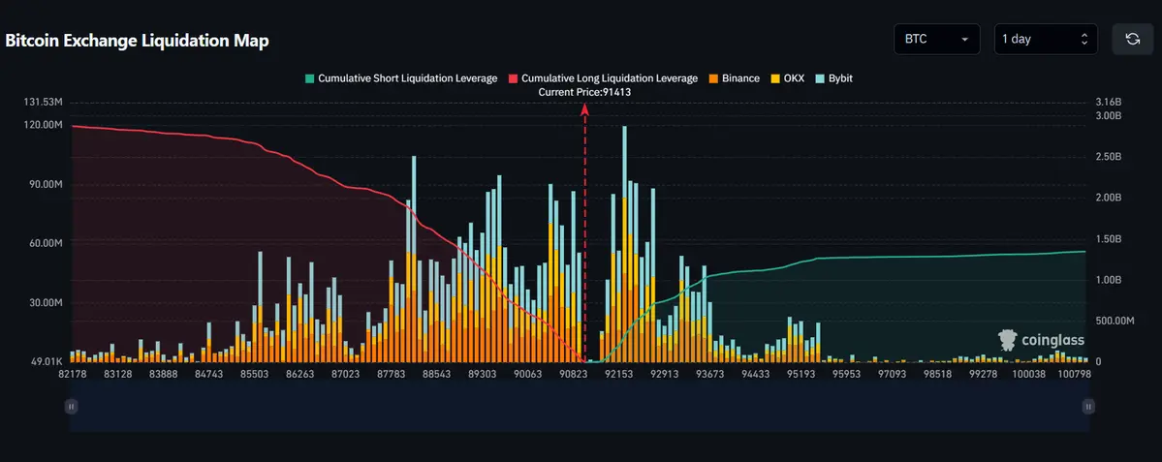
Task: Click the 3.16B right axis value
Action: [x=1109, y=102]
